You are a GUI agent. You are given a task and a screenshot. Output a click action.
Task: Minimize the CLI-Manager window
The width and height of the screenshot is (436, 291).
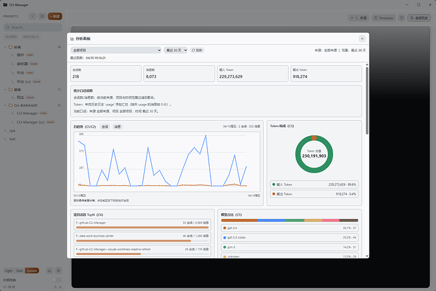[407, 4]
